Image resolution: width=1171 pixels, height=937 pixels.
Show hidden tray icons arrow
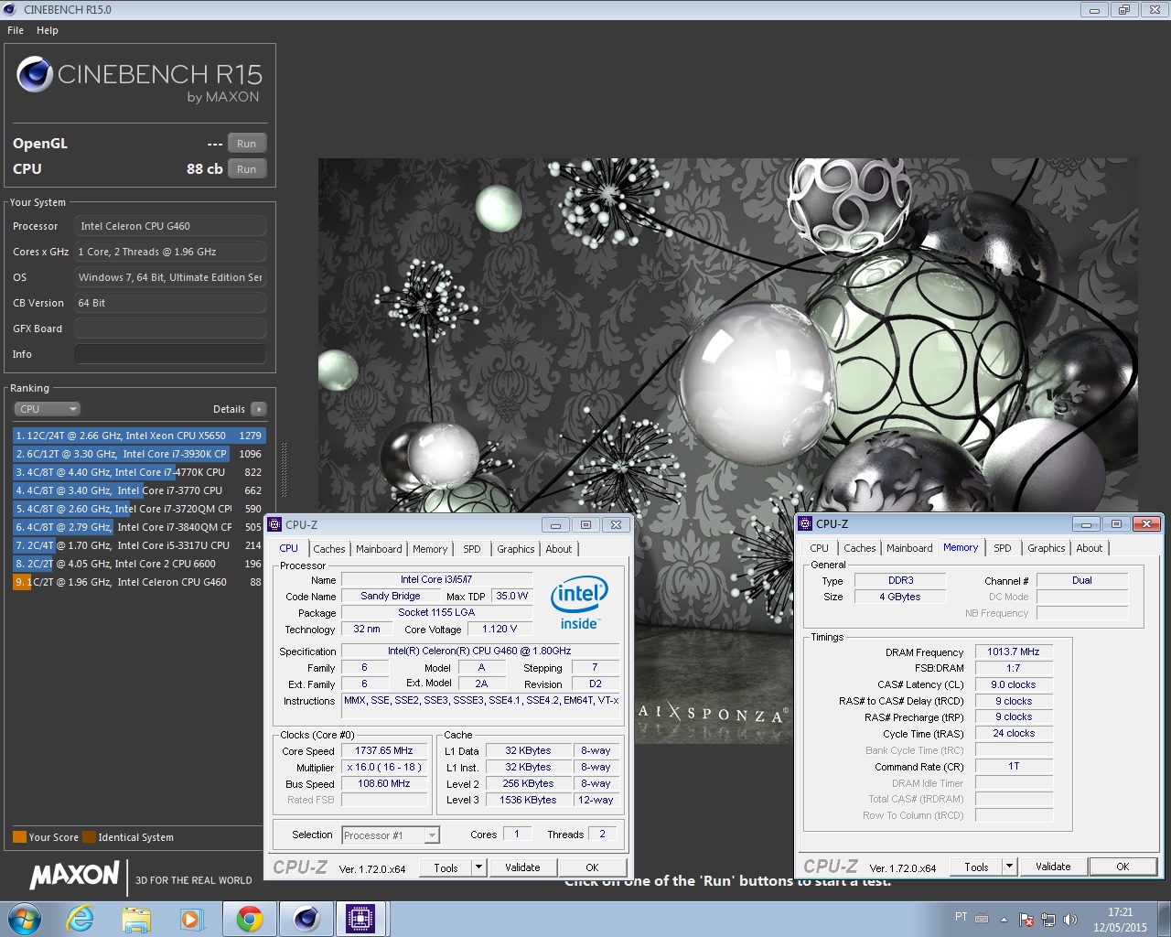pyautogui.click(x=1004, y=920)
